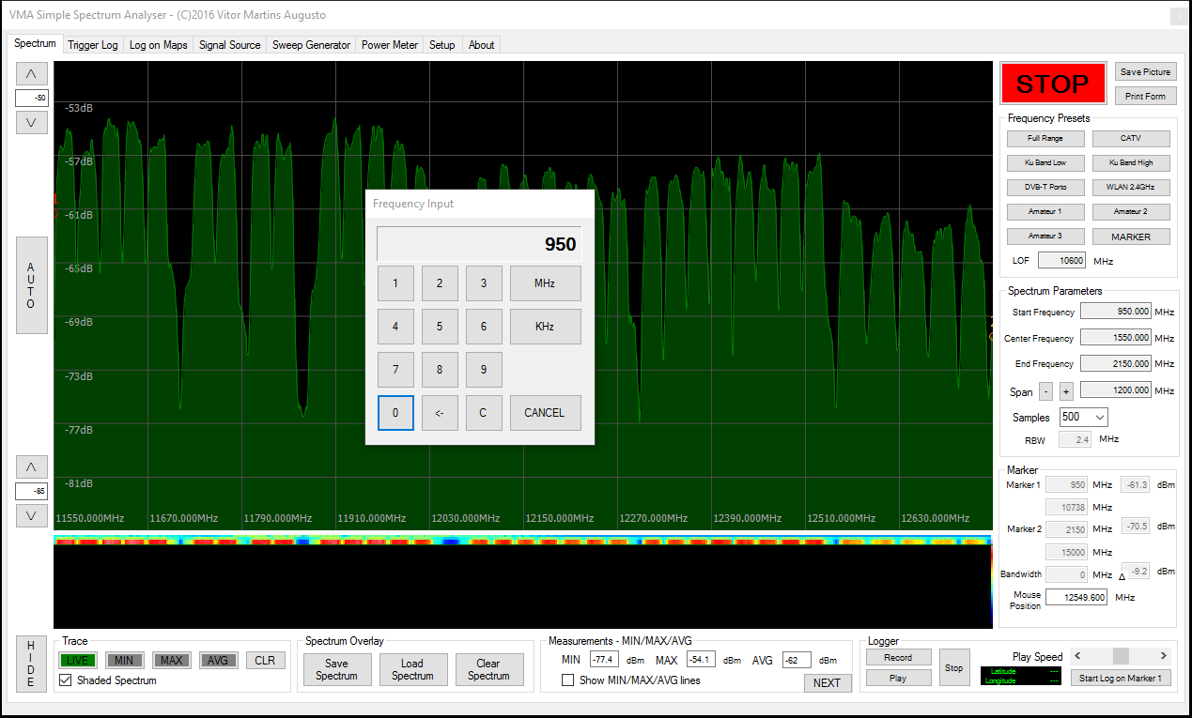Image resolution: width=1192 pixels, height=718 pixels.
Task: Enable Show MIN/MAX/AVG lines checkbox
Action: click(x=567, y=680)
